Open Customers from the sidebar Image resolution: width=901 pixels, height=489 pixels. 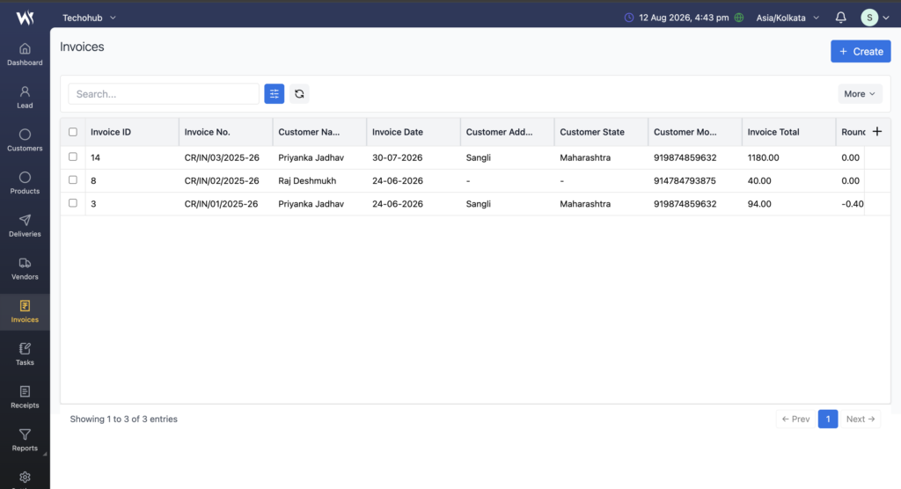point(25,140)
